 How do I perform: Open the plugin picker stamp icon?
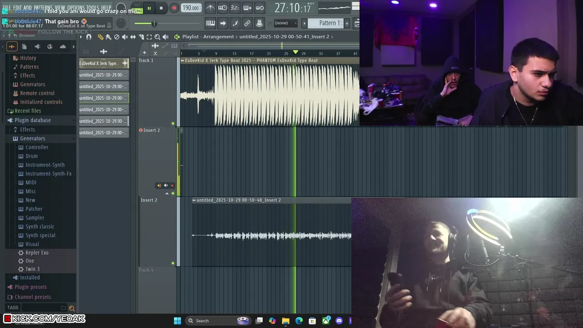pos(260,23)
